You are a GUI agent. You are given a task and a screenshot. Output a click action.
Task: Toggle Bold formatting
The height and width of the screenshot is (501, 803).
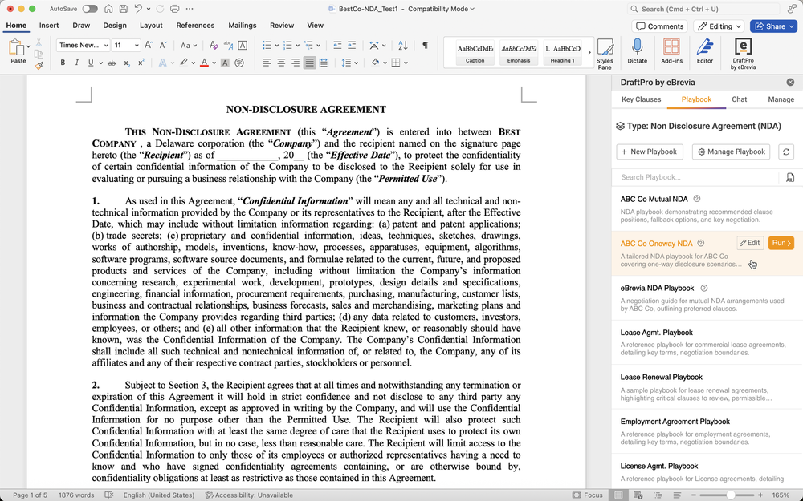[x=63, y=63]
